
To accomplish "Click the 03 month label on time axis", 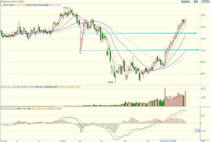I will (102, 141).
